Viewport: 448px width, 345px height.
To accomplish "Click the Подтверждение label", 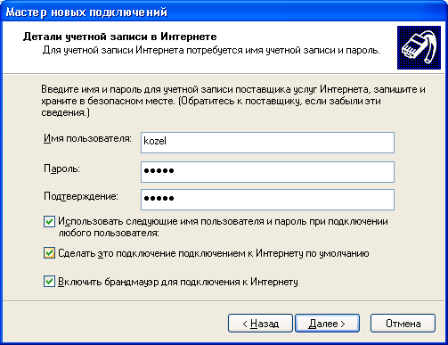I will pos(81,196).
